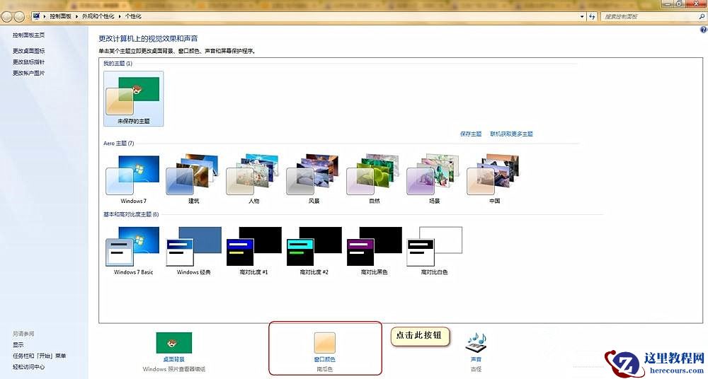708x379 pixels.
Task: Open 更改帐户图片 change account picture
Action: click(x=28, y=73)
